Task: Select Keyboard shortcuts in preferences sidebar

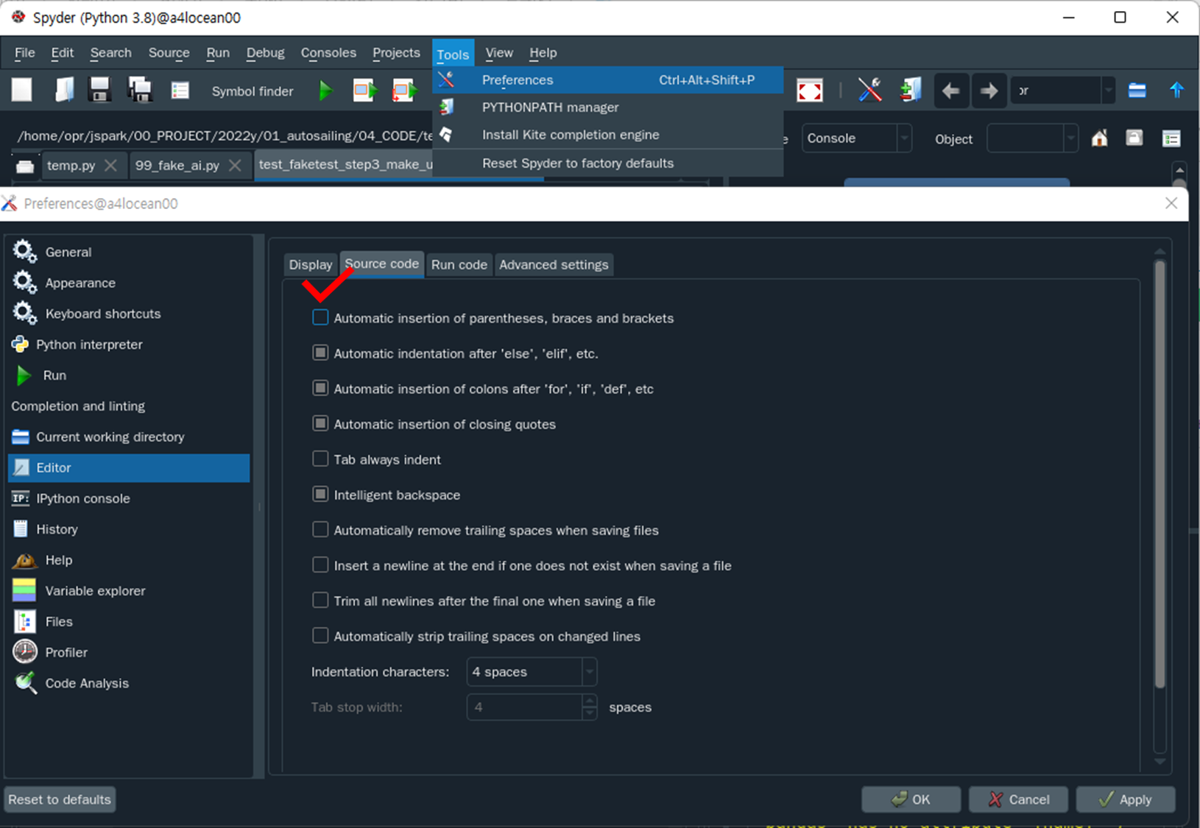Action: (129, 314)
